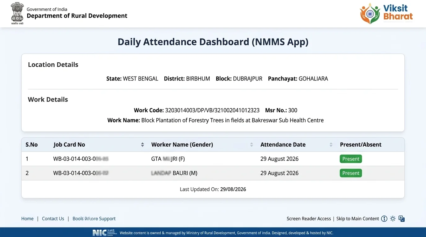Click Skip to Main Content link

tap(358, 219)
